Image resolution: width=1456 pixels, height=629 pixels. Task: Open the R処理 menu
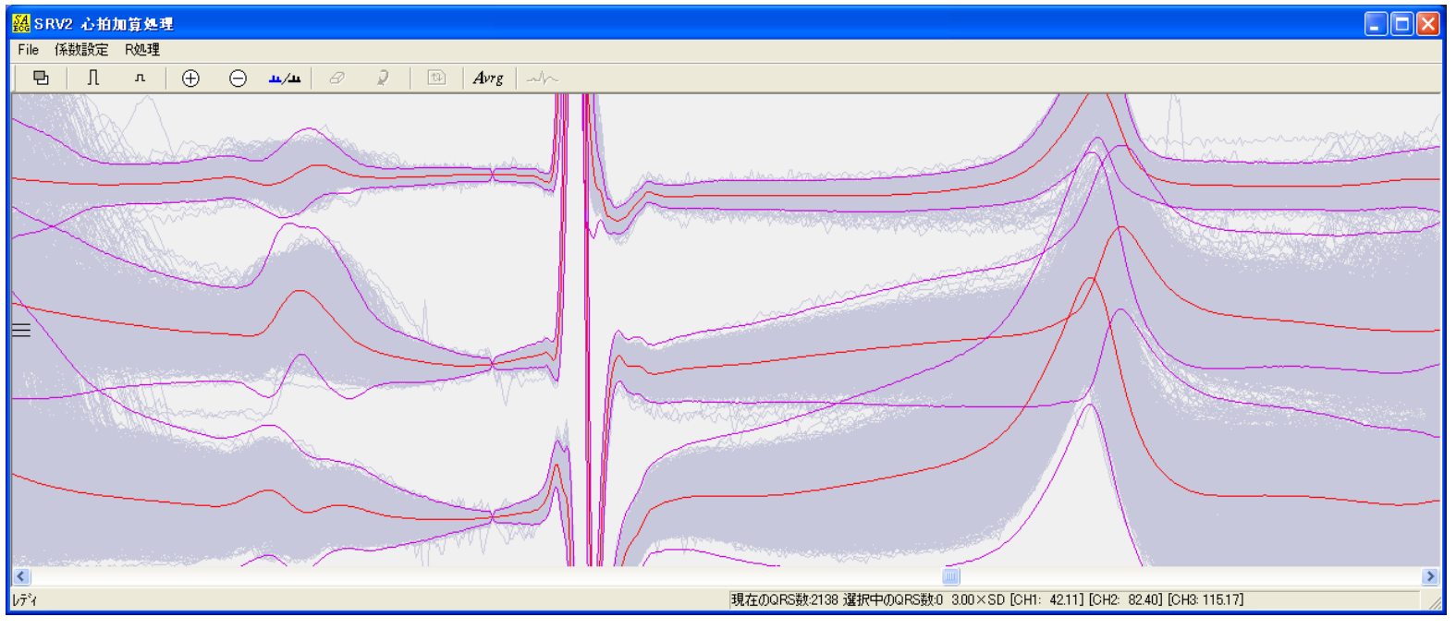[x=142, y=50]
